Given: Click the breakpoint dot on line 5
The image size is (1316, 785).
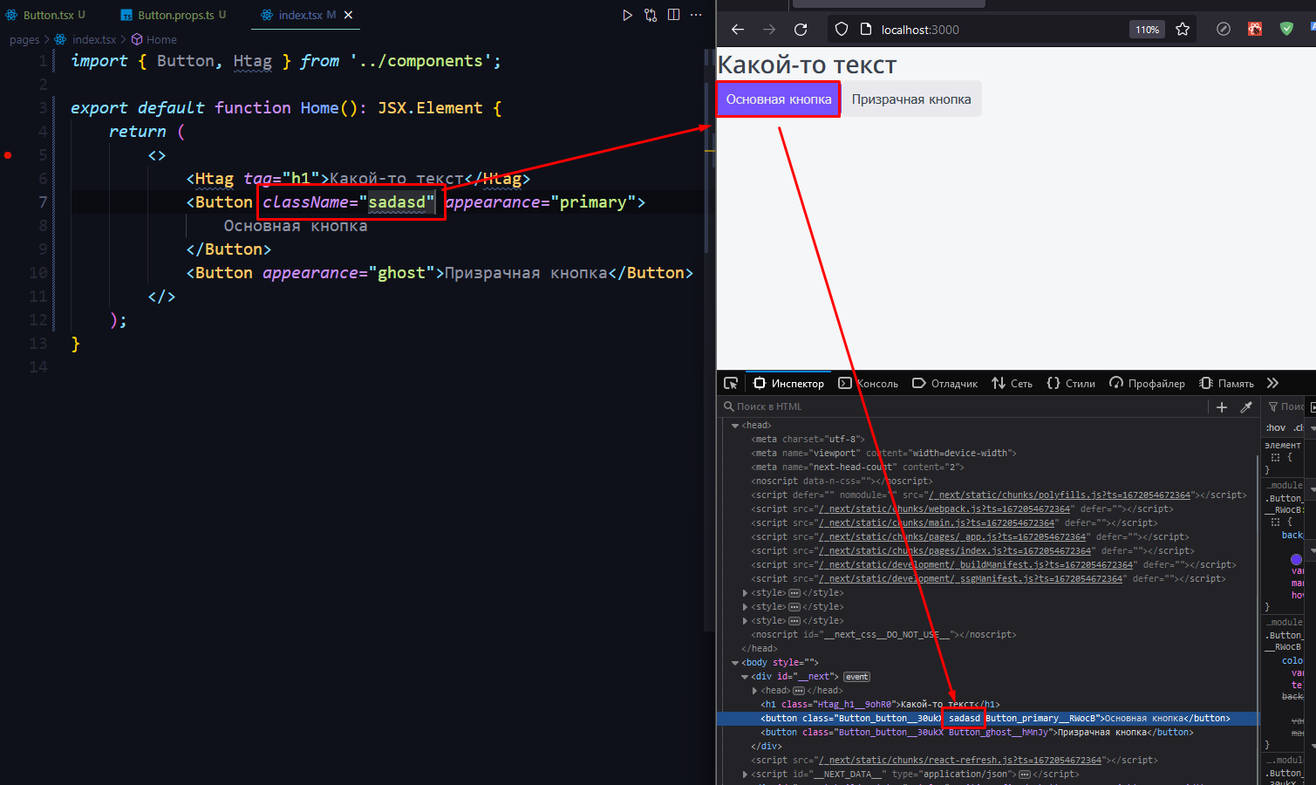Looking at the screenshot, I should pyautogui.click(x=8, y=155).
